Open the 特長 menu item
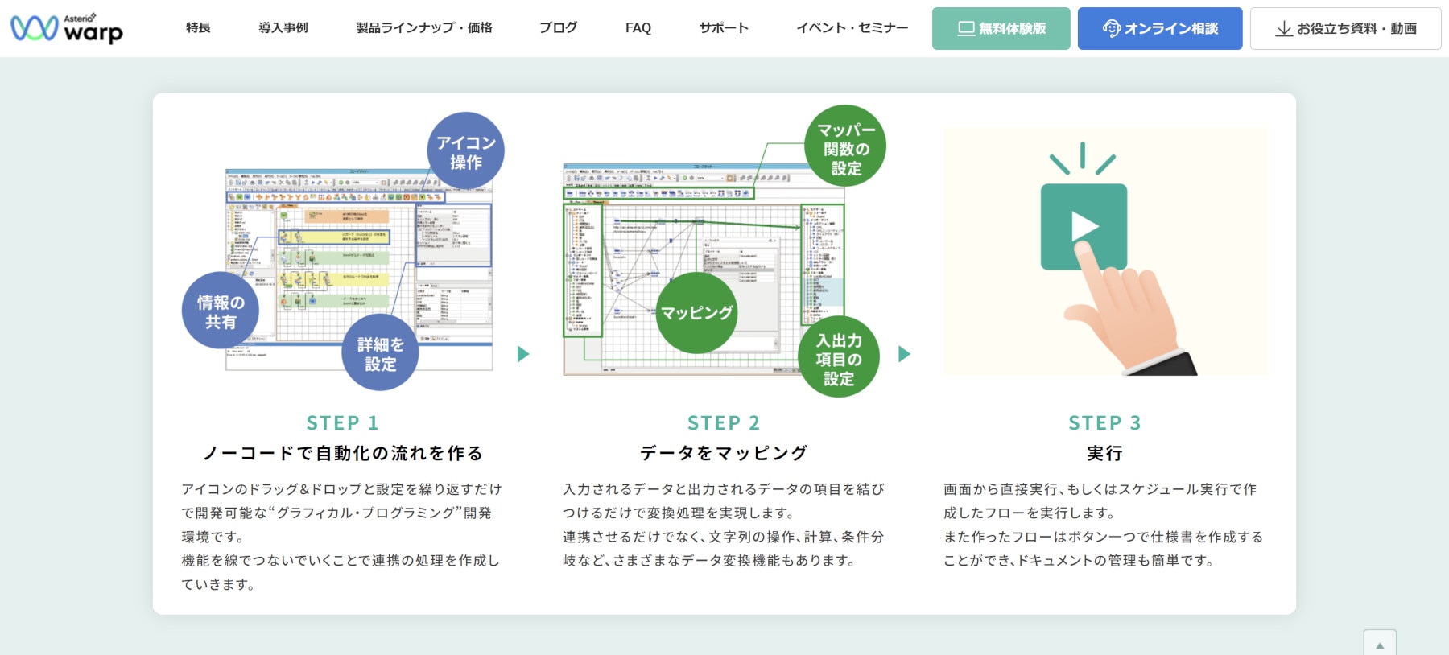This screenshot has height=655, width=1449. click(x=198, y=28)
